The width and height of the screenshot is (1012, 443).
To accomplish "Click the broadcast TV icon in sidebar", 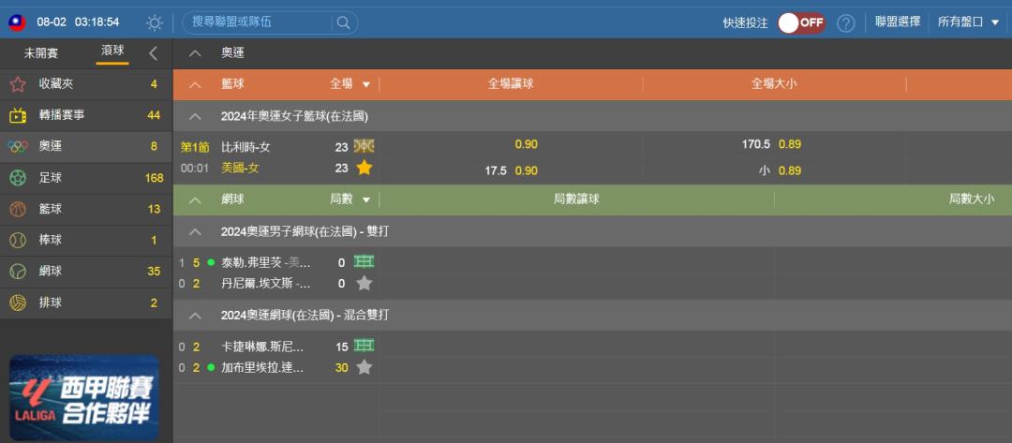I will point(18,115).
